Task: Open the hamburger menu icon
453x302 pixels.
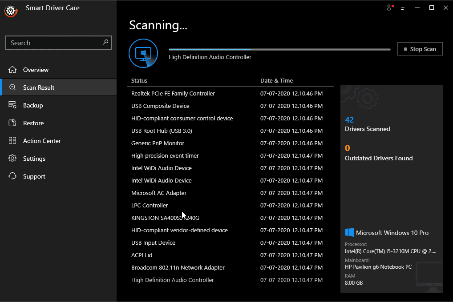Action: click(x=403, y=8)
